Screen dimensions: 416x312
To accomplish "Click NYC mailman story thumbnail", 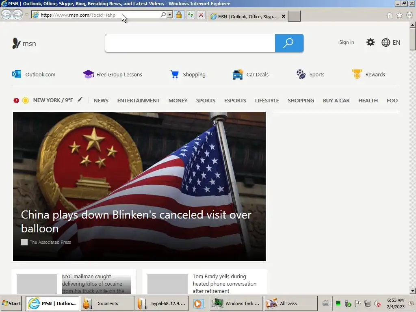I will tap(37, 284).
